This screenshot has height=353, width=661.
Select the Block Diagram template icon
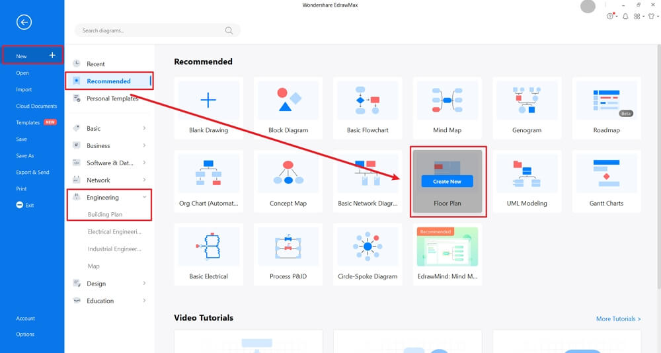[288, 100]
